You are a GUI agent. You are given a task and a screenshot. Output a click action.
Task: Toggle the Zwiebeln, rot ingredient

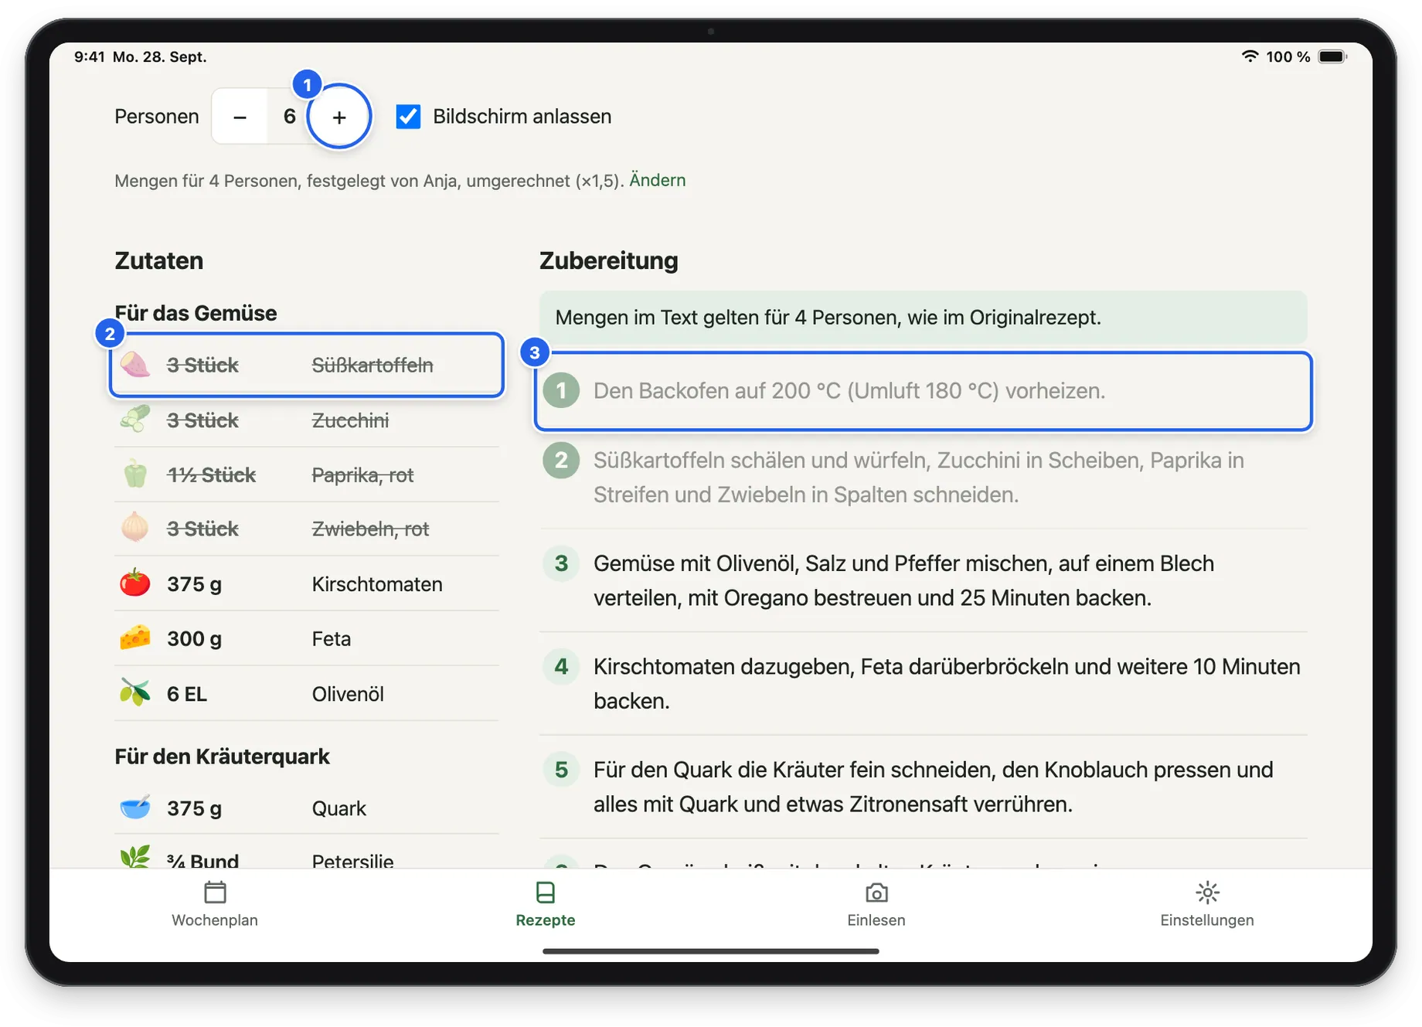[307, 529]
